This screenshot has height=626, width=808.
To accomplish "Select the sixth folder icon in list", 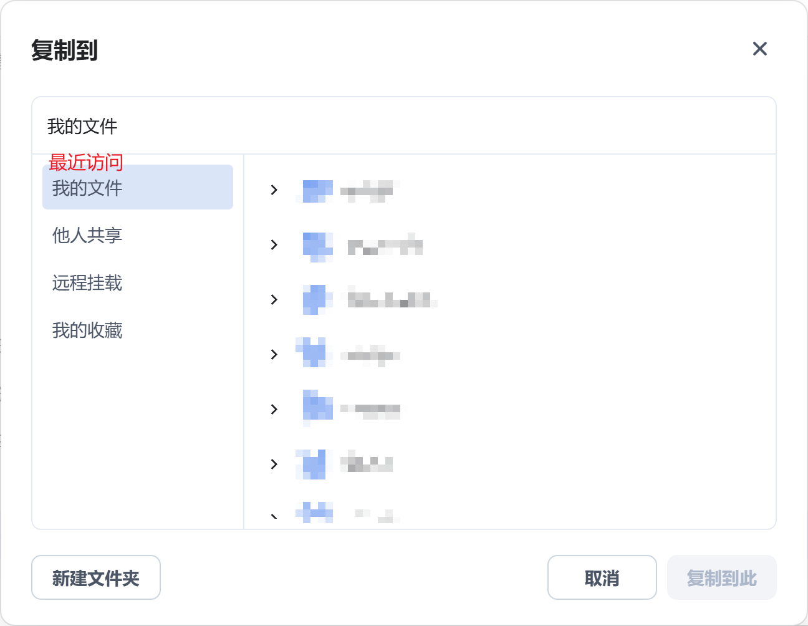I will click(312, 464).
